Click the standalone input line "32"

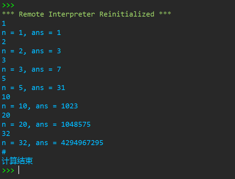point(6,133)
